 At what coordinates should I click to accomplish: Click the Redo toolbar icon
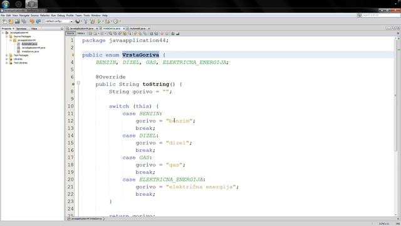click(38, 21)
